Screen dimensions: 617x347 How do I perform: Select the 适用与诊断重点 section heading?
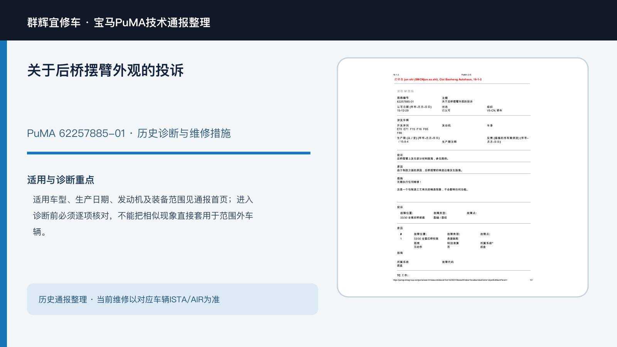click(x=61, y=180)
